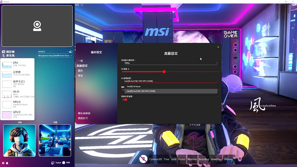Toggle the muted microphone icon next to 麥克風
The width and height of the screenshot is (297, 167).
3,55
